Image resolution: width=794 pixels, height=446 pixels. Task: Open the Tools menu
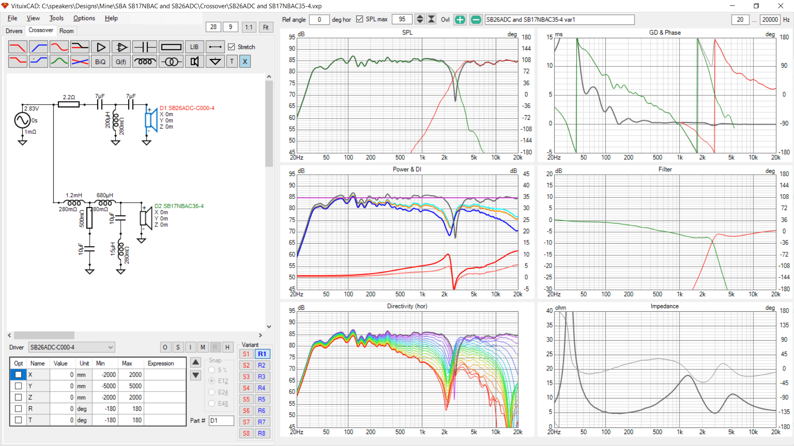tap(57, 18)
